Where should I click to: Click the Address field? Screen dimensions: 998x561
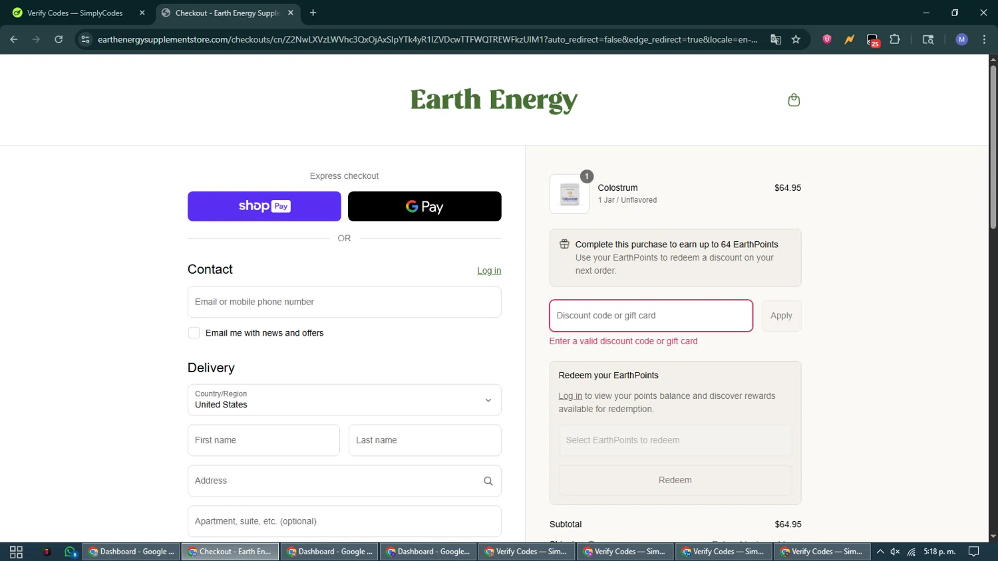[x=344, y=481]
